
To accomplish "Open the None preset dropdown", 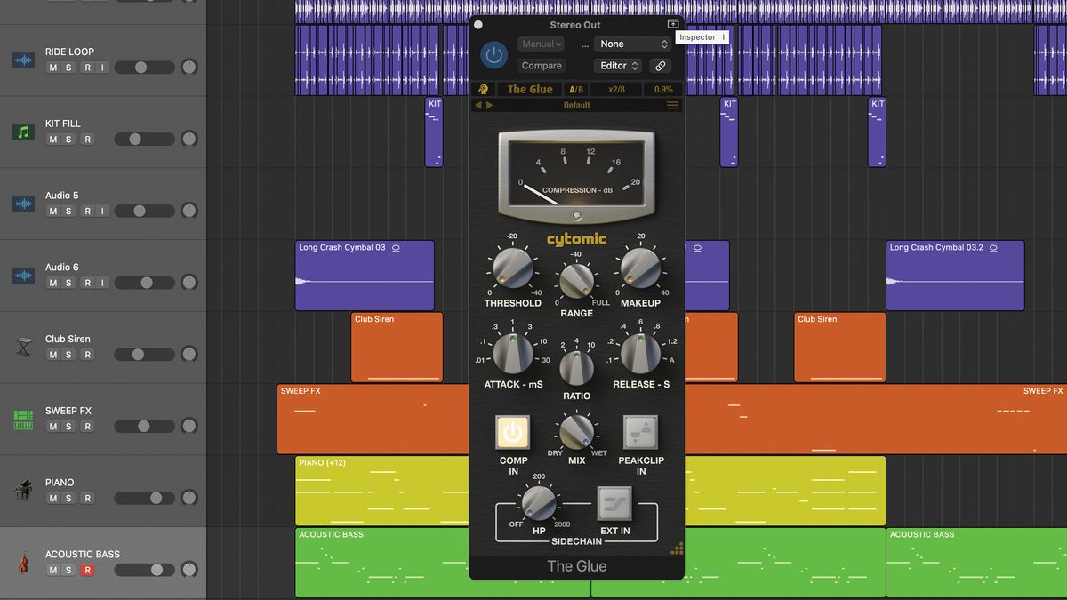I will pyautogui.click(x=632, y=44).
